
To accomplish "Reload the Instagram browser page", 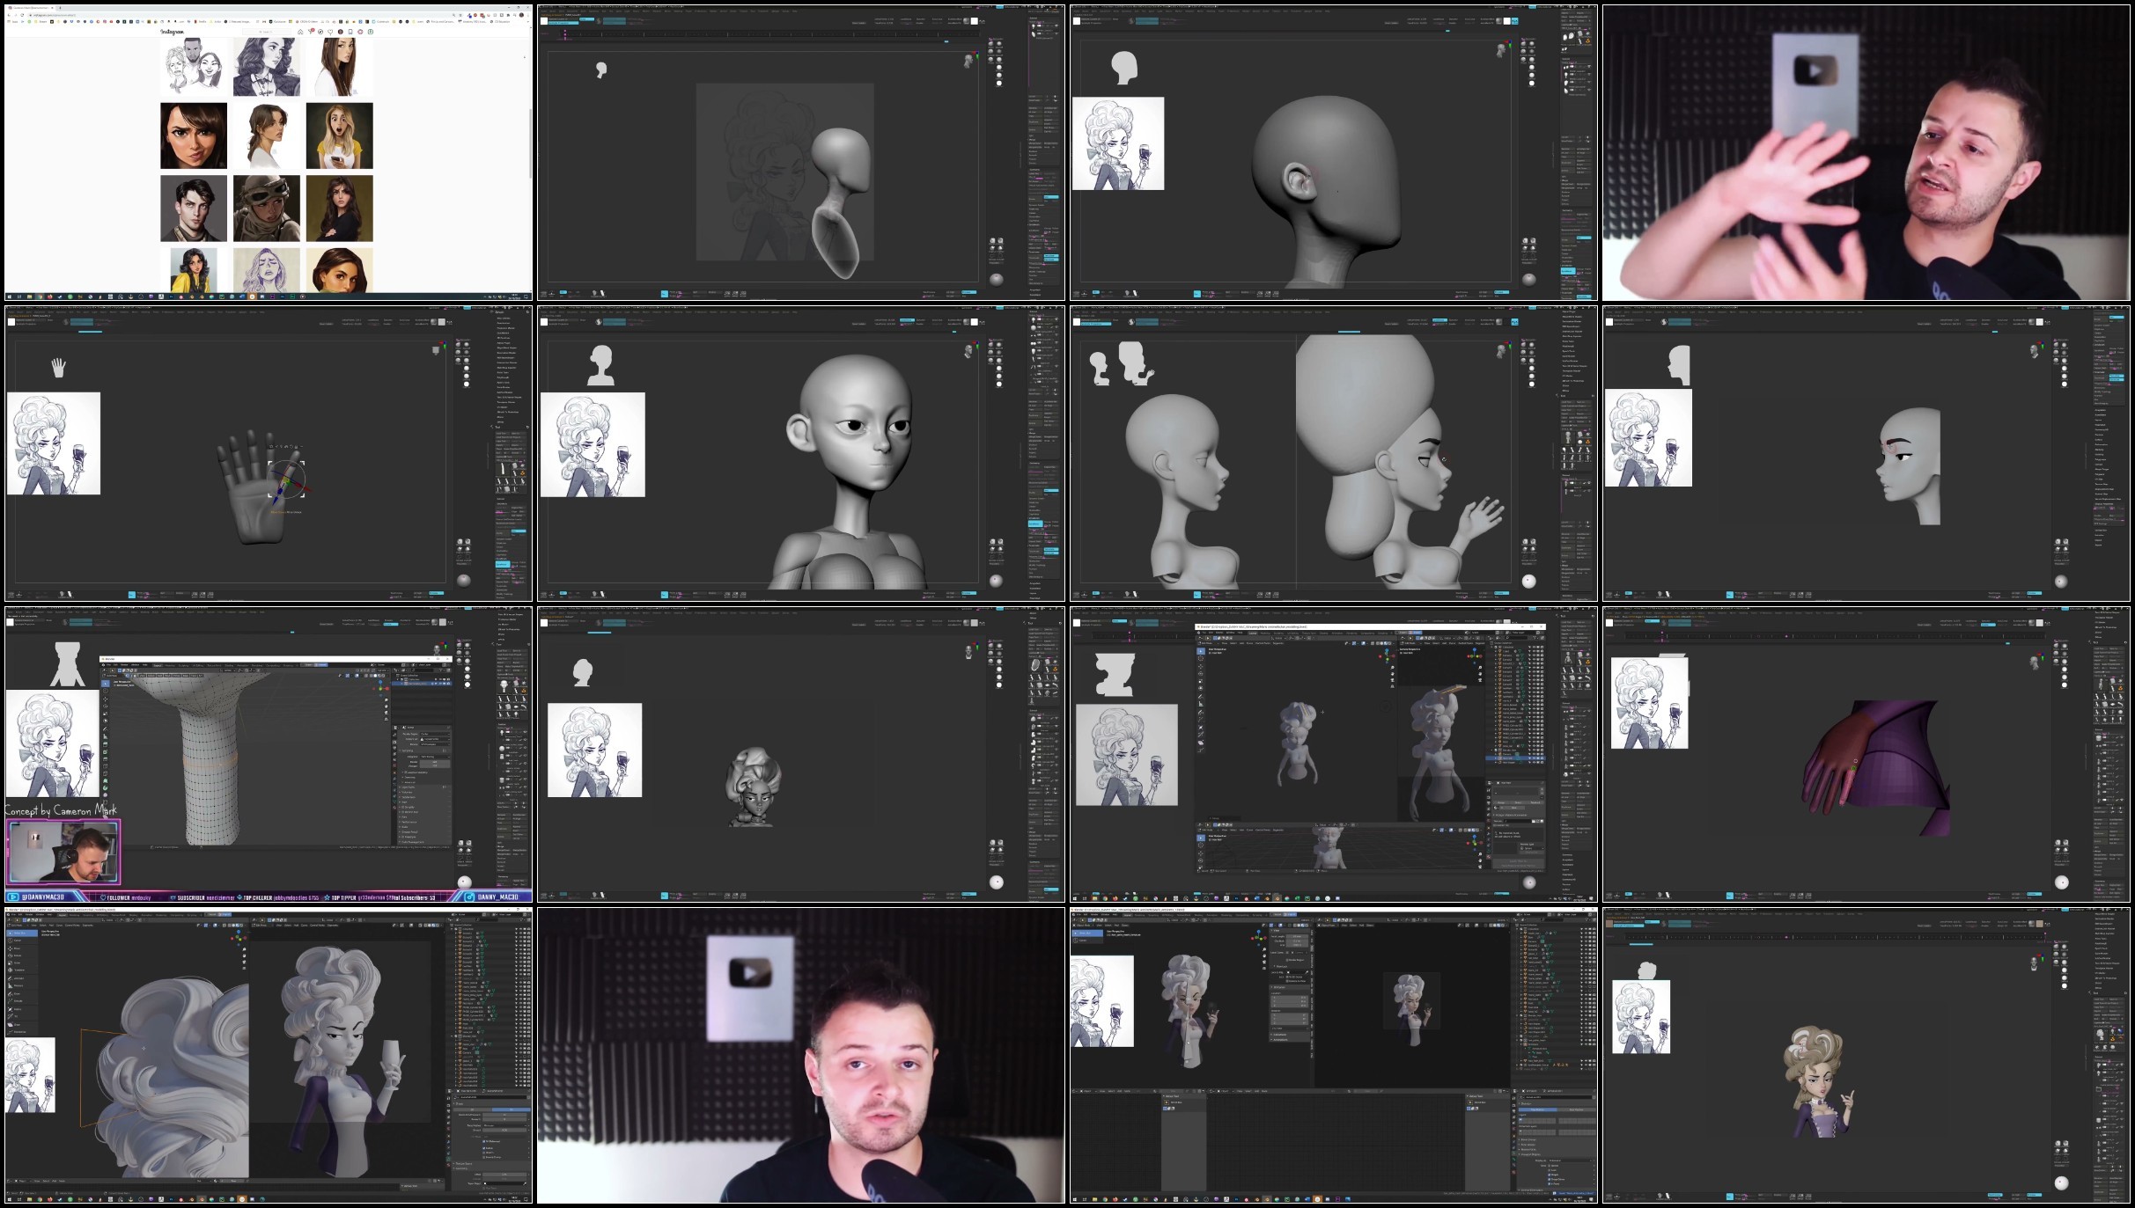I will coord(22,15).
